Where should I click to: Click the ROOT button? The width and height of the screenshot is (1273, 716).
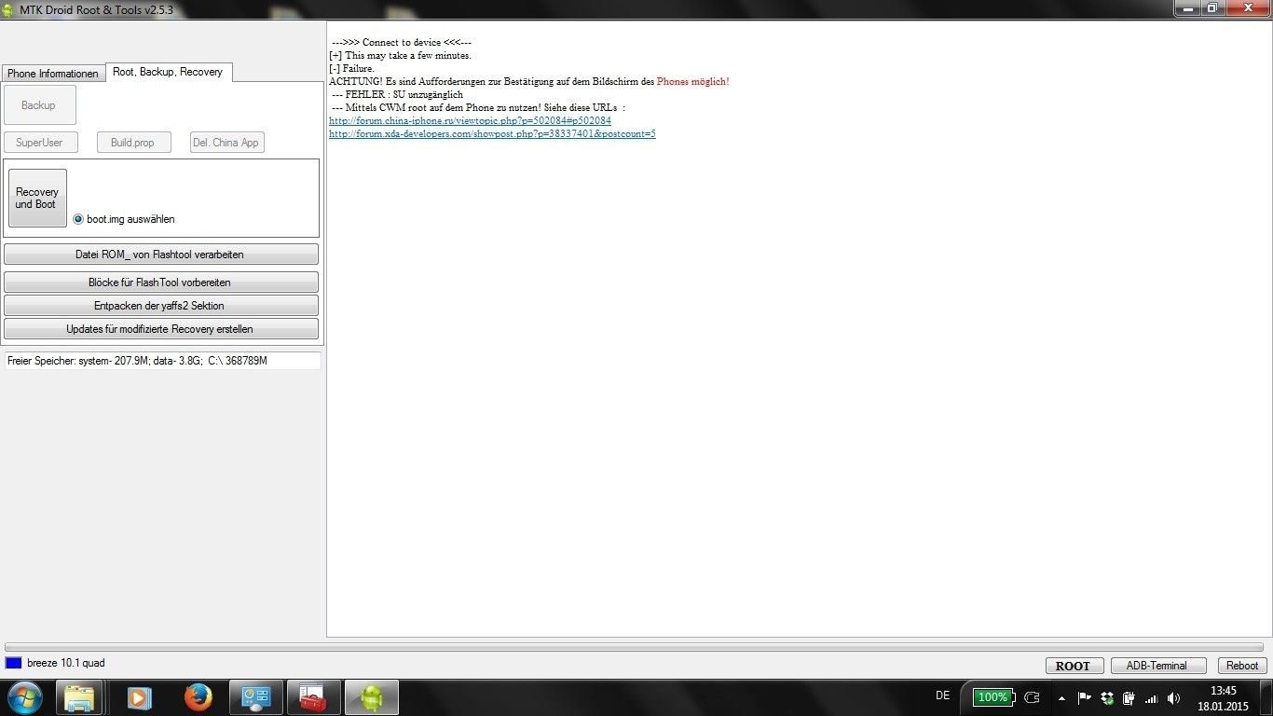tap(1073, 666)
